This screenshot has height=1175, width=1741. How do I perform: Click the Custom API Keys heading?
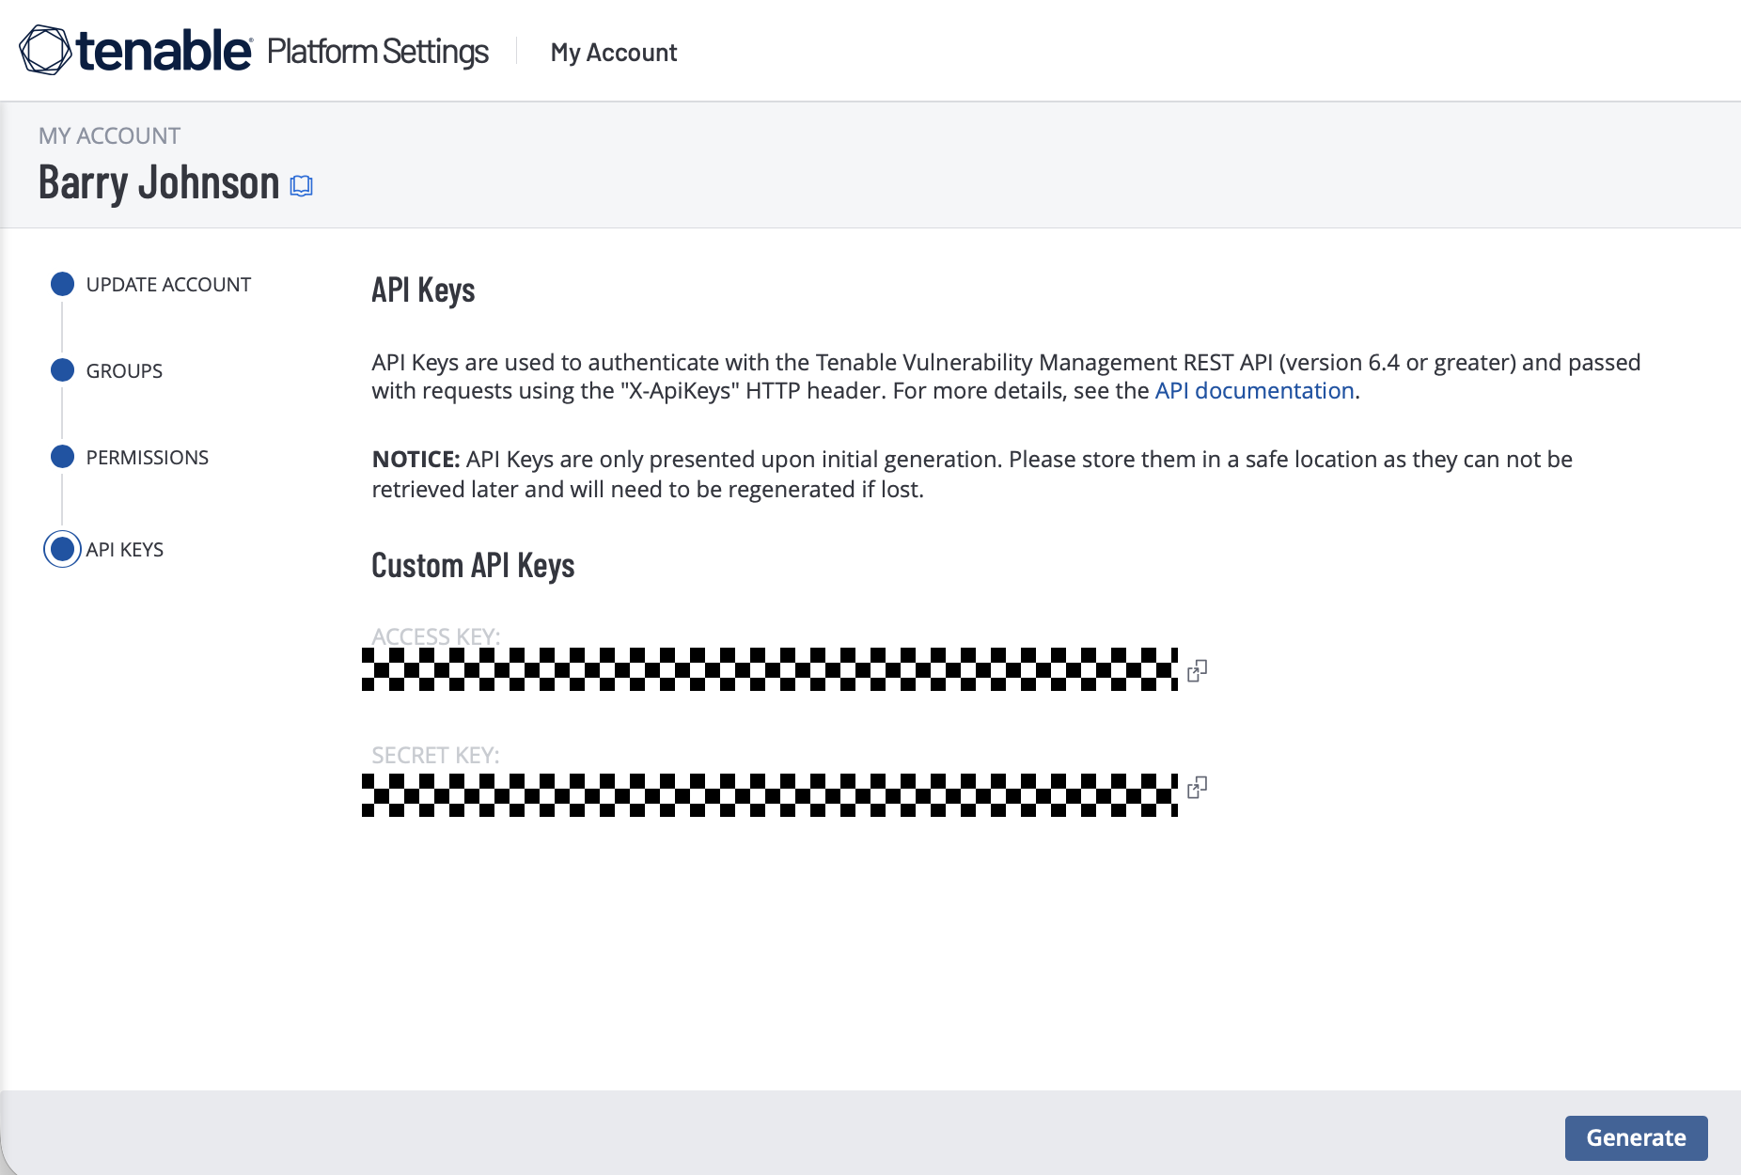(473, 566)
